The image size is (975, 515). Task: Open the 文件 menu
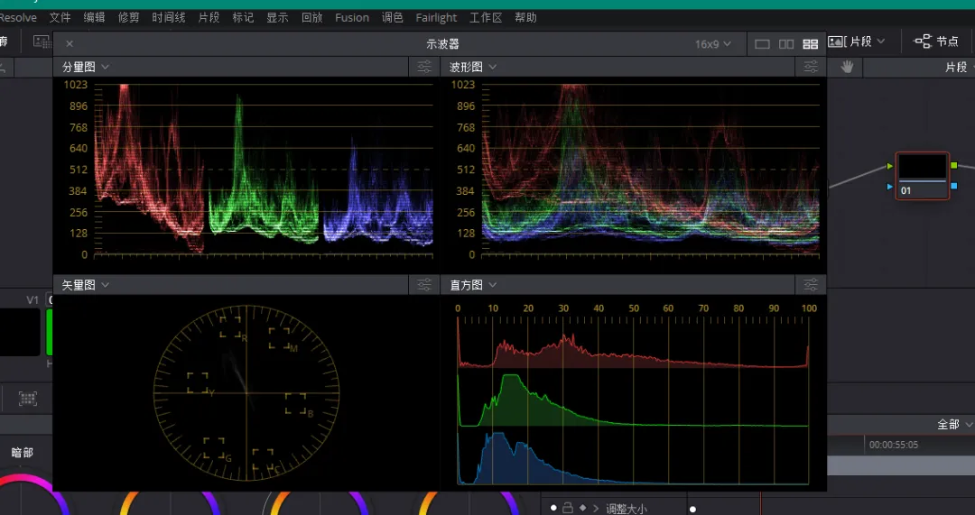60,17
